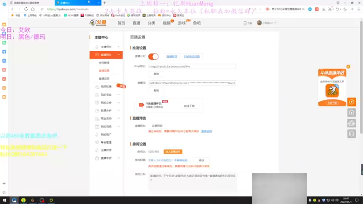Toggle the 直播开关 live switch
Viewport: 363px width, 204px height.
coord(153,56)
